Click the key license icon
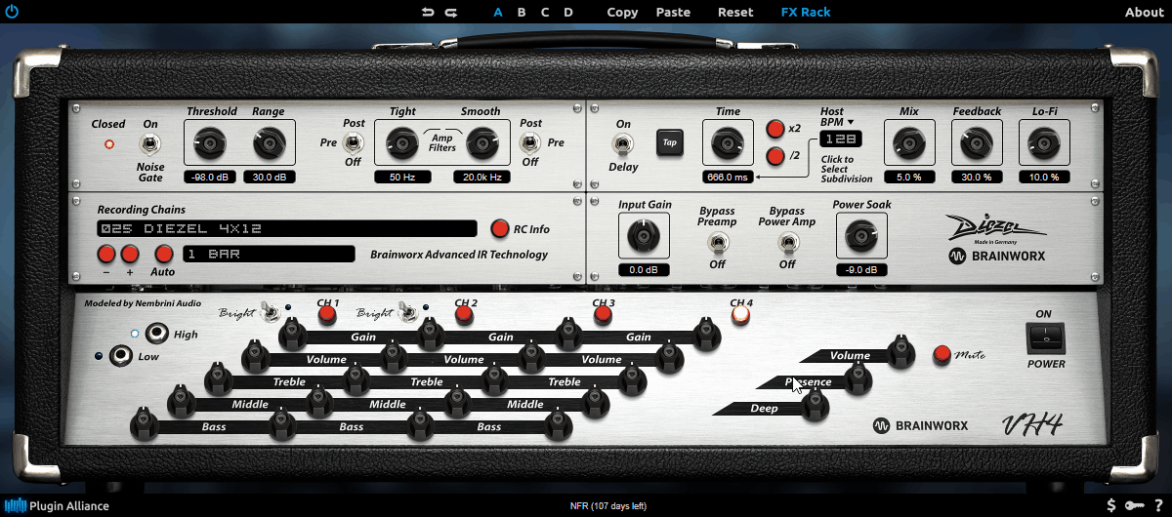 point(1134,505)
